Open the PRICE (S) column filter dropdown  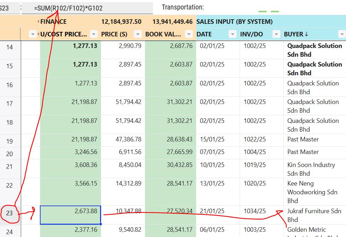pos(138,34)
